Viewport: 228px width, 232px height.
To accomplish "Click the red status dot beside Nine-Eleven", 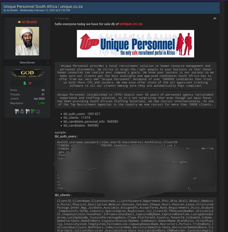I will [48, 63].
